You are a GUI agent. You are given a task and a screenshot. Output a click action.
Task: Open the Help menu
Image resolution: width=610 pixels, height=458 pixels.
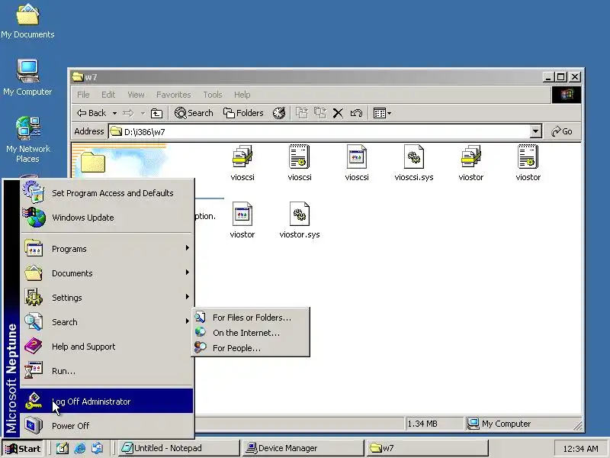pyautogui.click(x=242, y=95)
